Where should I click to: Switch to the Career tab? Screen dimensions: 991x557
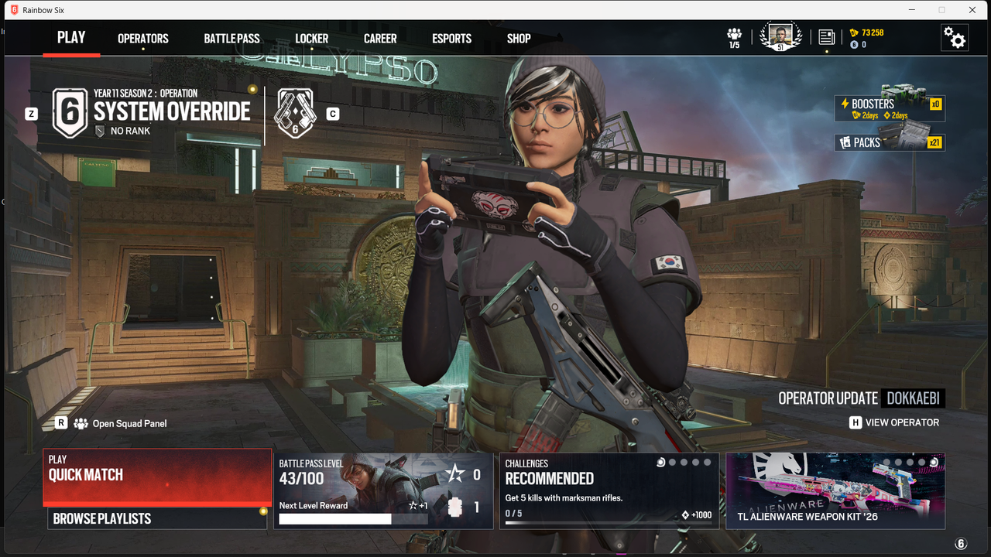(x=380, y=39)
